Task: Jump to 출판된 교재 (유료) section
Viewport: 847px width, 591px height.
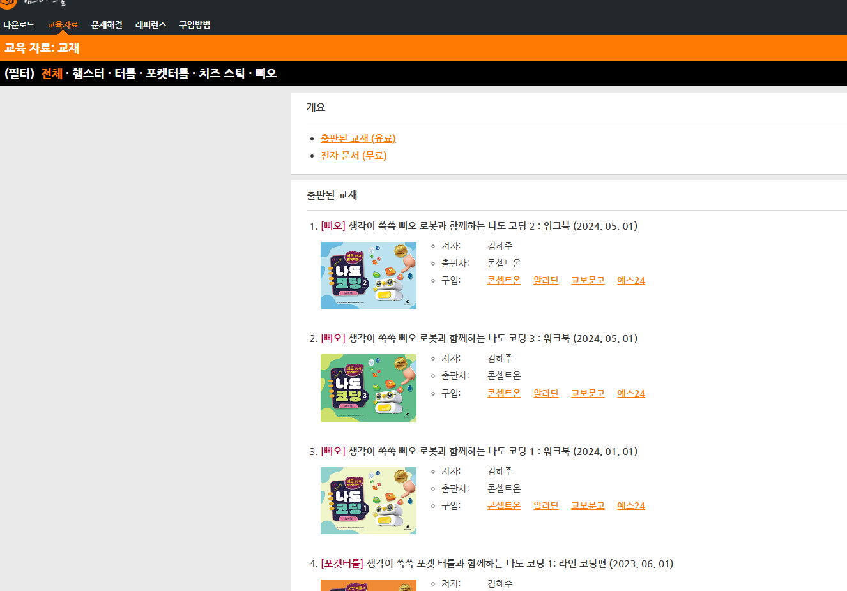Action: (358, 138)
